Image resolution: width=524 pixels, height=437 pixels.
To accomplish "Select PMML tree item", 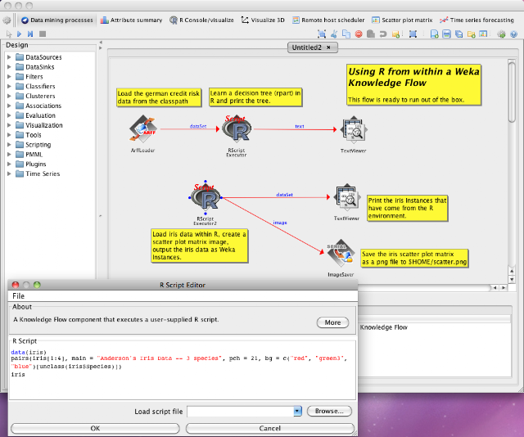I will (34, 155).
